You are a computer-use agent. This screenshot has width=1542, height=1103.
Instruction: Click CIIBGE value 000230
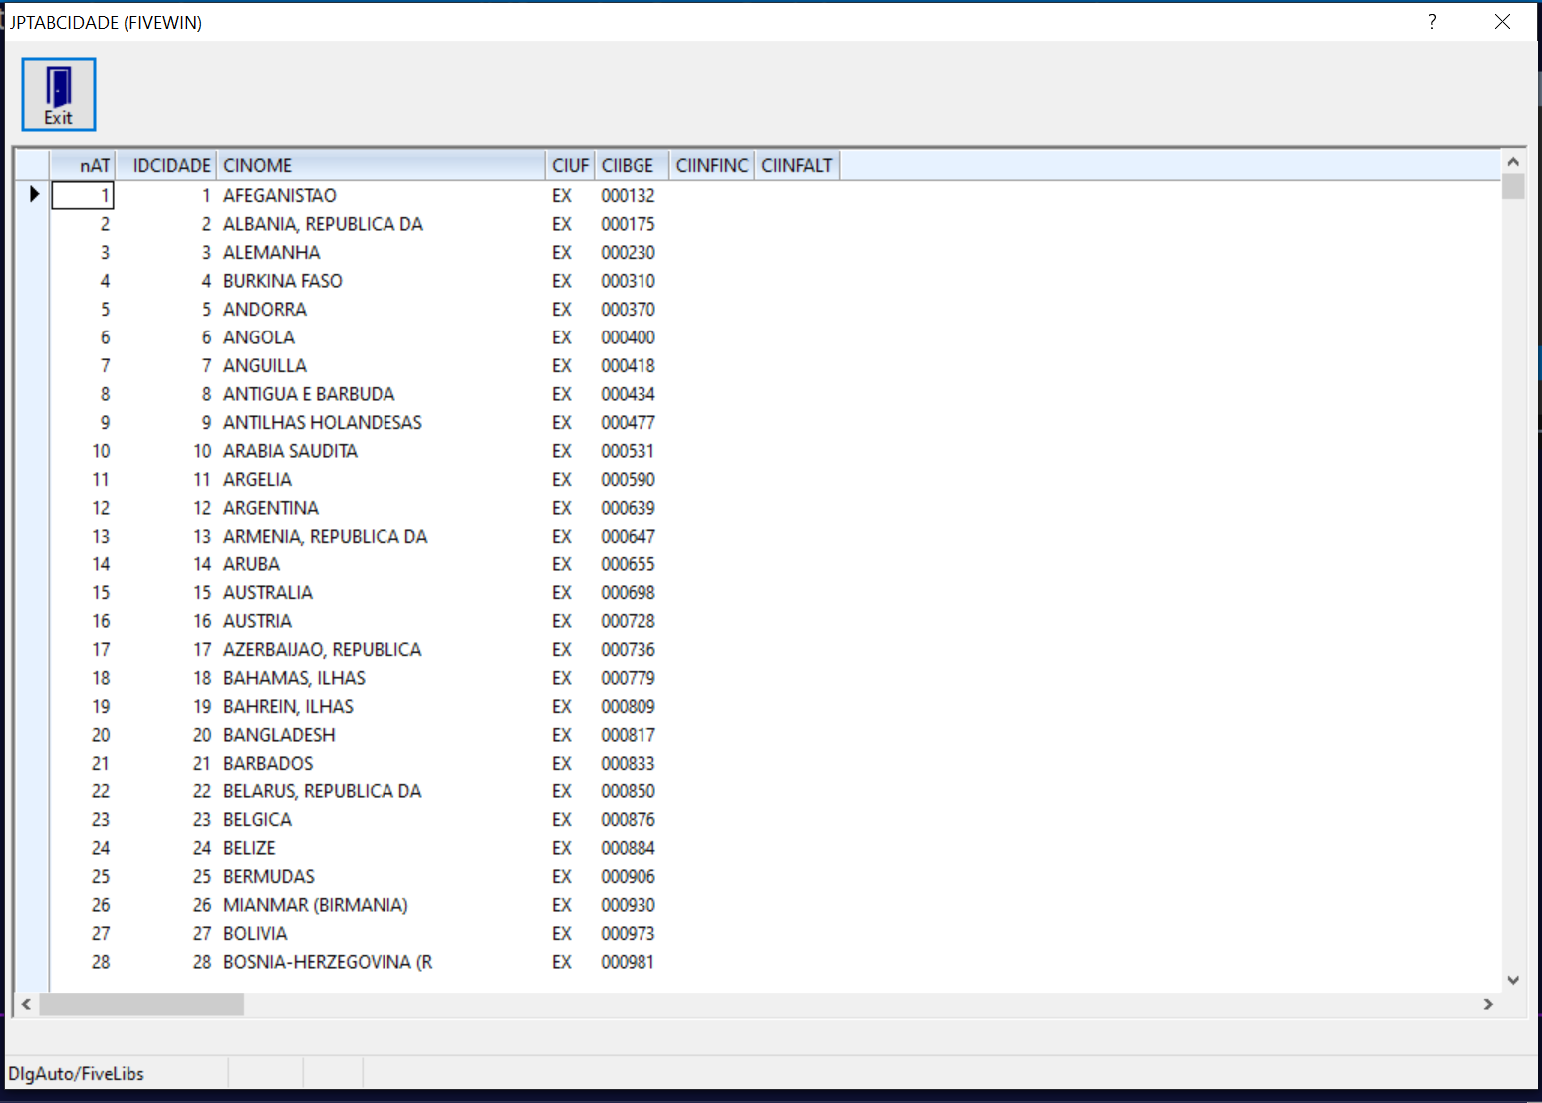[628, 253]
